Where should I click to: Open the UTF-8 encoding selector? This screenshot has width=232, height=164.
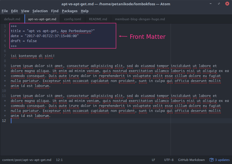[170, 160]
